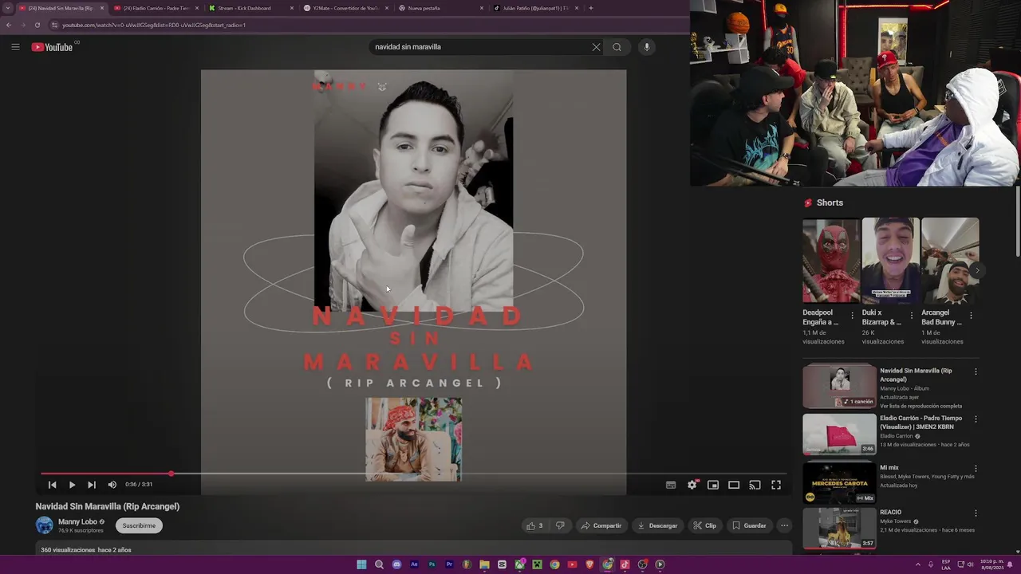Open options for the Navidad Sin Maravilla playlist
This screenshot has height=574, width=1021.
coord(975,372)
